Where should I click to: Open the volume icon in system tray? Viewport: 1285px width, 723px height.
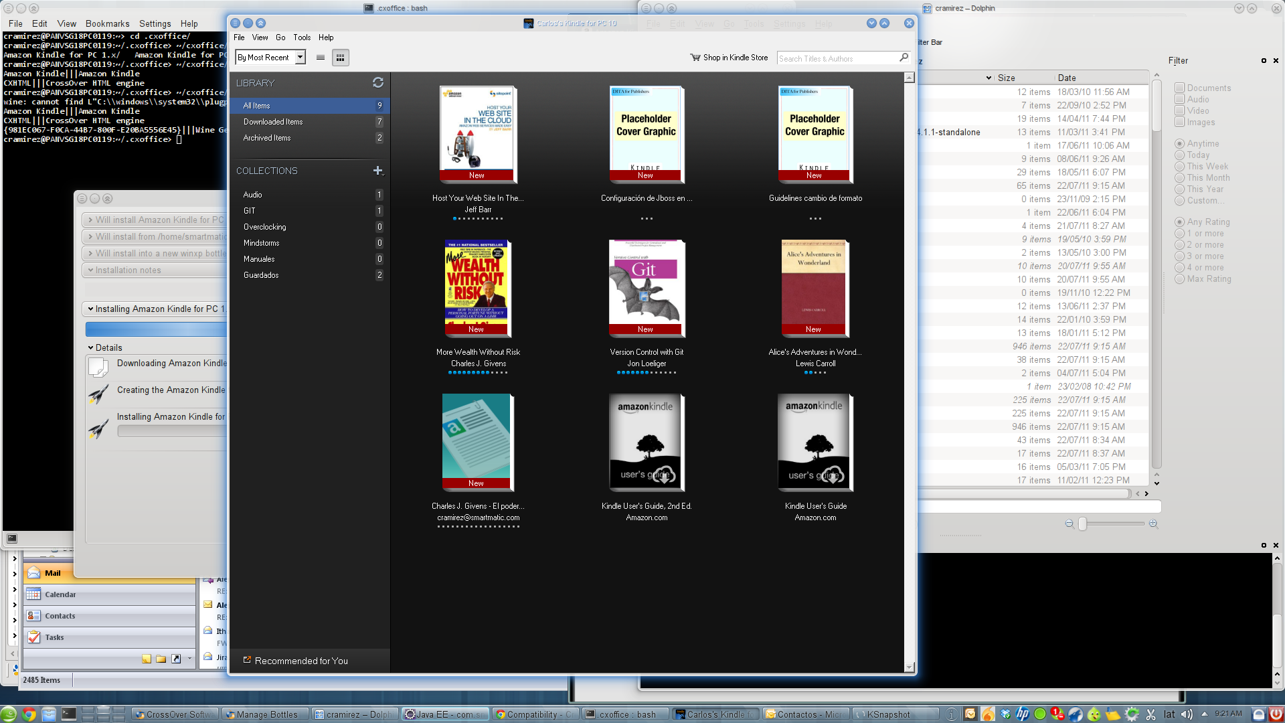(1185, 714)
